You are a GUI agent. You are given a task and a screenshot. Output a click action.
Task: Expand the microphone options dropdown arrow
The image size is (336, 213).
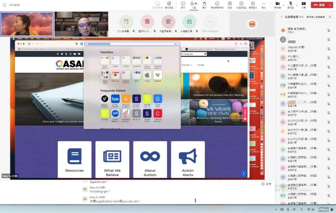[296, 5]
